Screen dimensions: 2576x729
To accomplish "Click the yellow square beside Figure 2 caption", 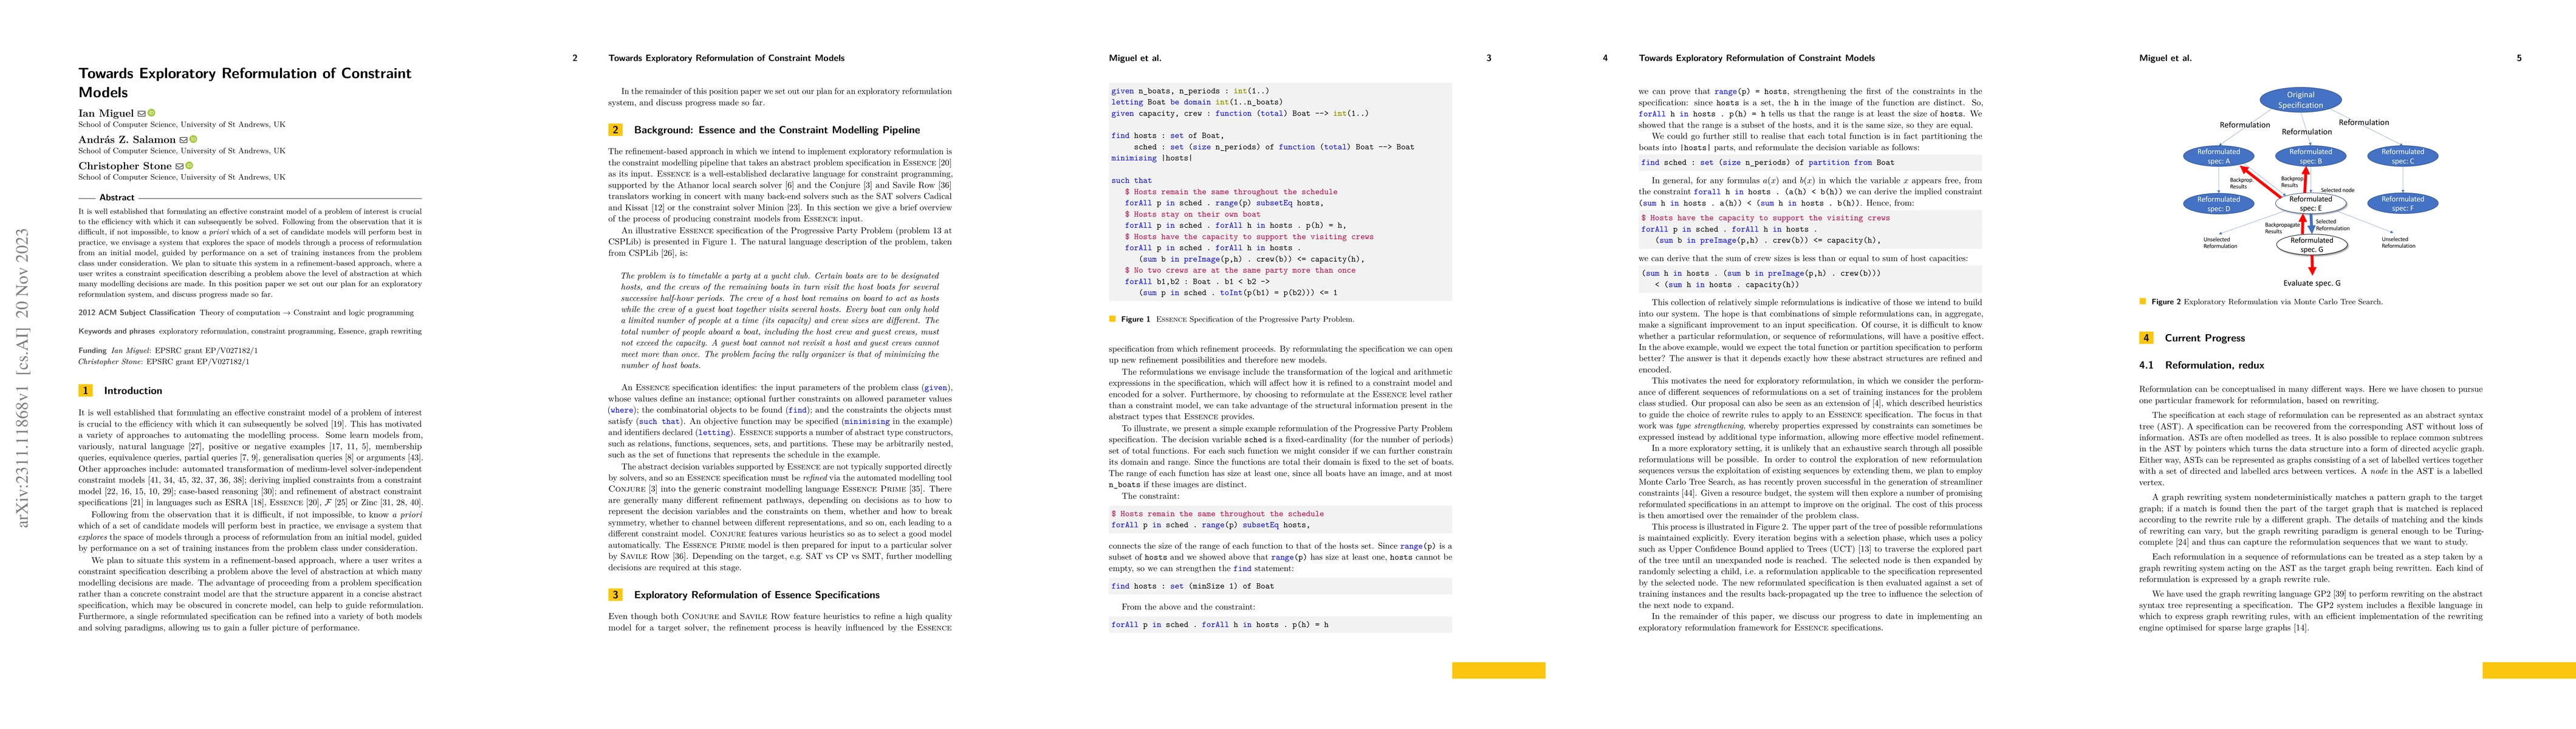I will 2142,301.
